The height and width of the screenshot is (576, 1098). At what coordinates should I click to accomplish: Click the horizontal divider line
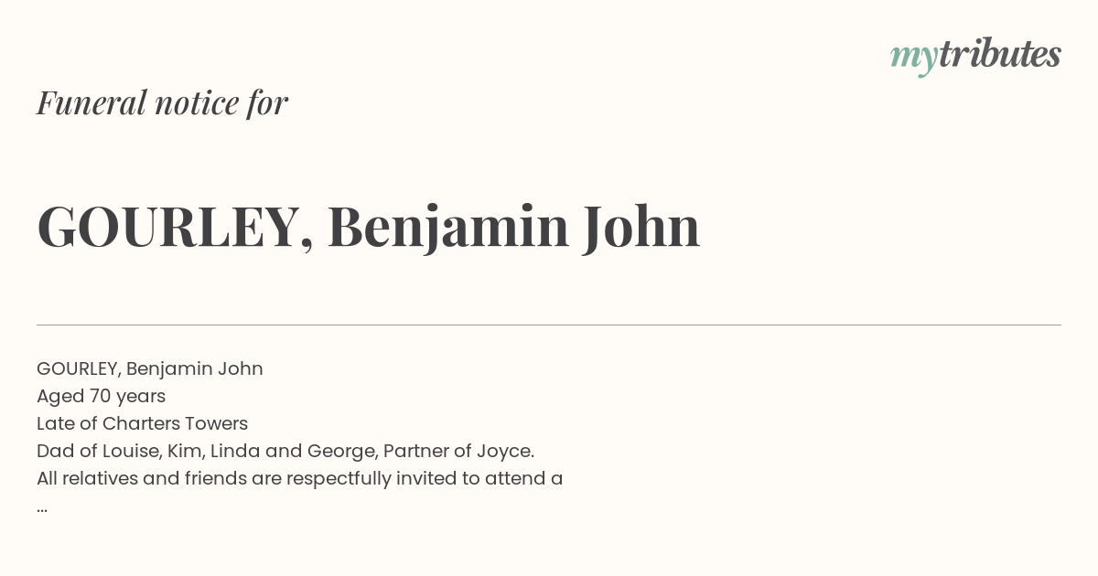(549, 325)
